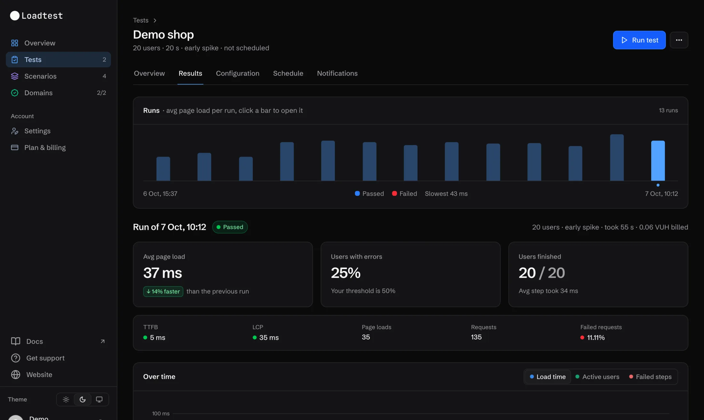
Task: Click the Plan & billing card icon
Action: [x=15, y=148]
